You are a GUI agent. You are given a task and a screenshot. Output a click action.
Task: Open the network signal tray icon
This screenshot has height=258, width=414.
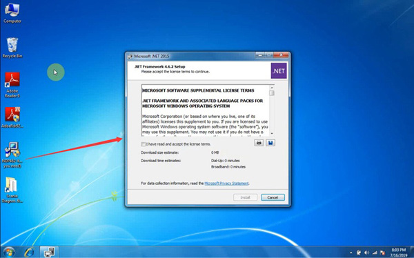point(375,252)
